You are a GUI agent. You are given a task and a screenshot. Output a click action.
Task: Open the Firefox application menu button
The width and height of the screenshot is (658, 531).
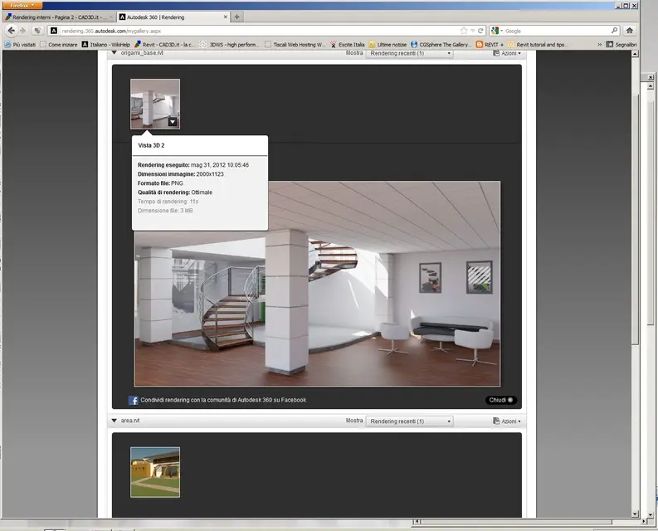point(22,6)
